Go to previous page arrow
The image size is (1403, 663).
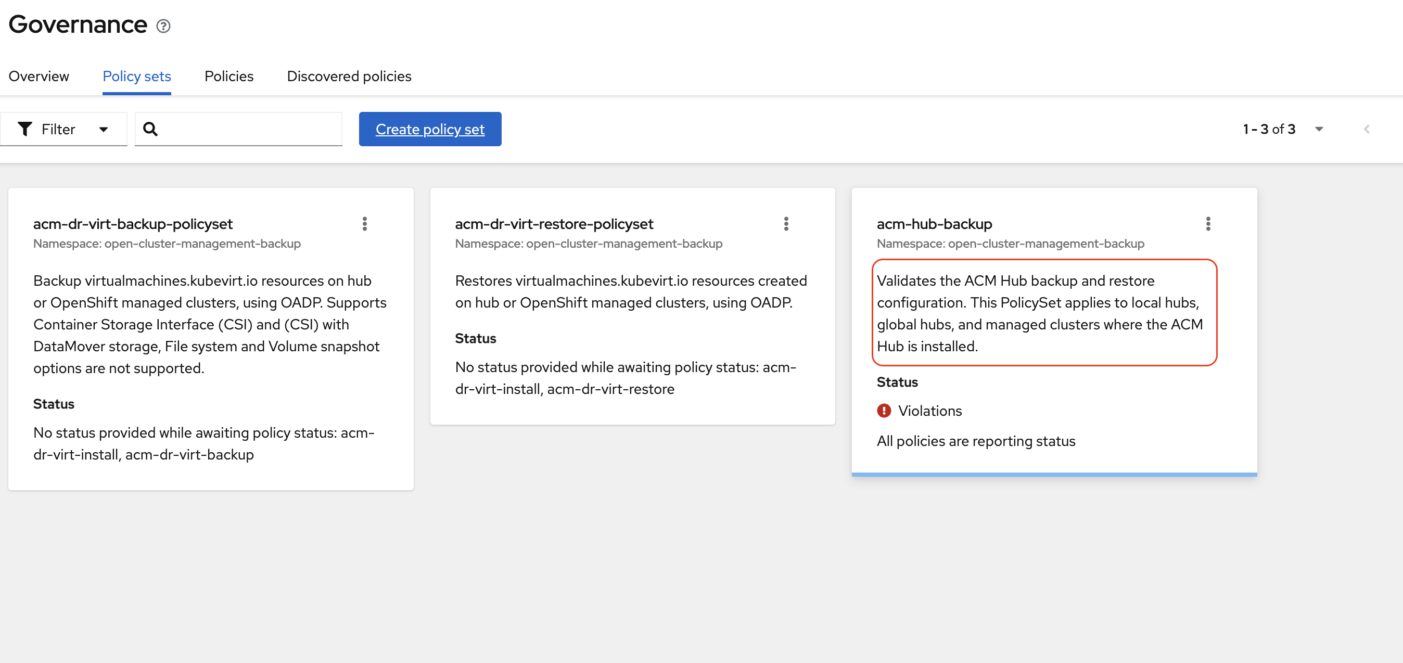point(1366,129)
